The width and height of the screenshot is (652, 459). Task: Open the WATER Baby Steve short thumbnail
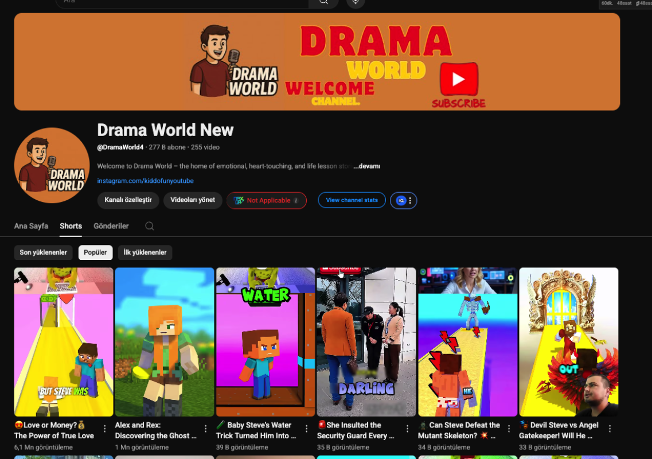pyautogui.click(x=266, y=342)
